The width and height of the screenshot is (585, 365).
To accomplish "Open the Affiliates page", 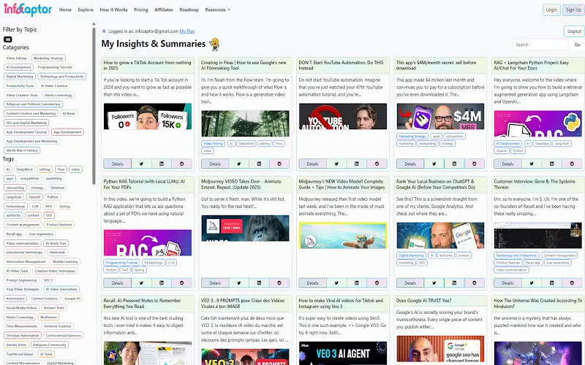I will click(164, 9).
